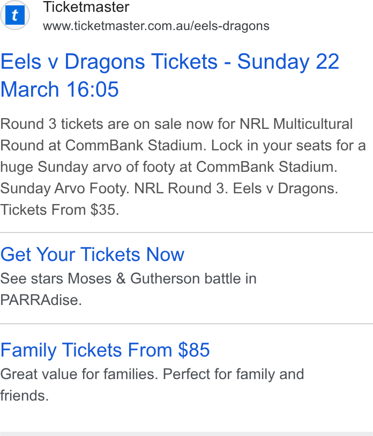
Task: Click the 'Round at CommBank Stadium' text line
Action: 183,146
